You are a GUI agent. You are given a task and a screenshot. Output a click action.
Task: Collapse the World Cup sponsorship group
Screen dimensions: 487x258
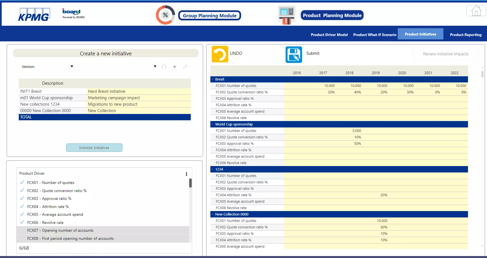click(x=213, y=124)
